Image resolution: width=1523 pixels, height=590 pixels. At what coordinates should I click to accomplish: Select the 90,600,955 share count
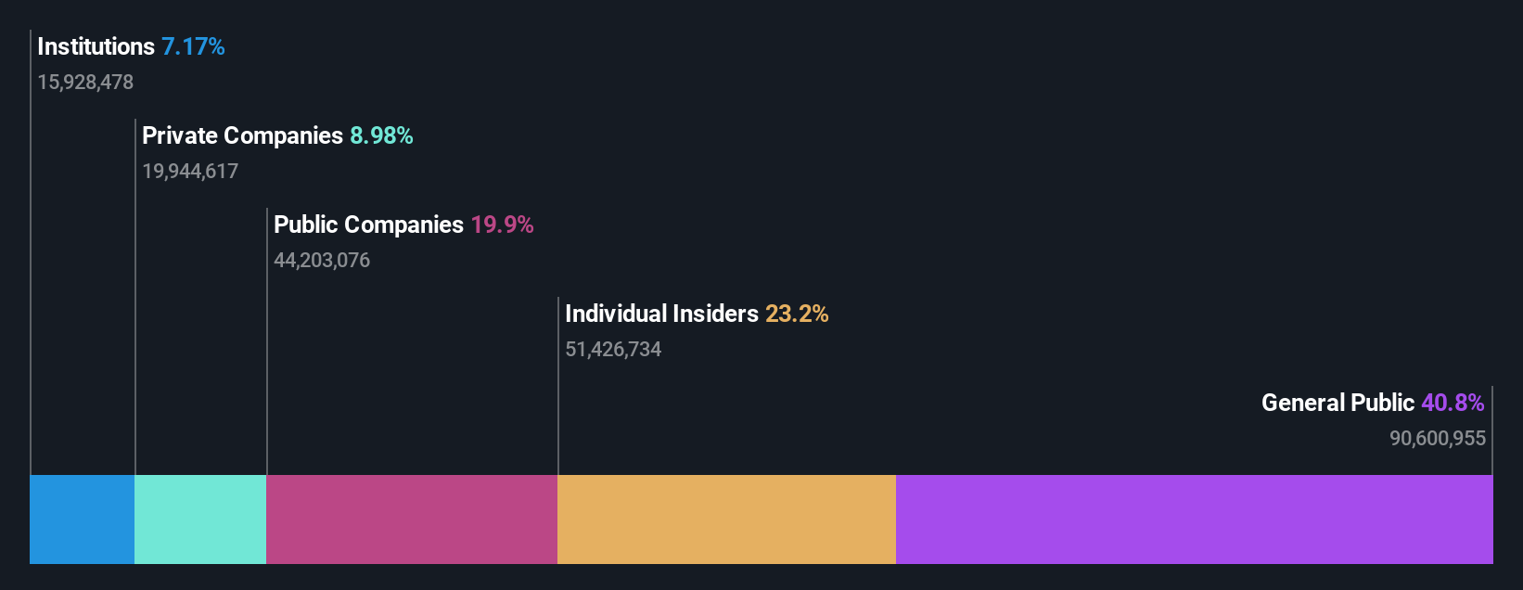[1438, 439]
